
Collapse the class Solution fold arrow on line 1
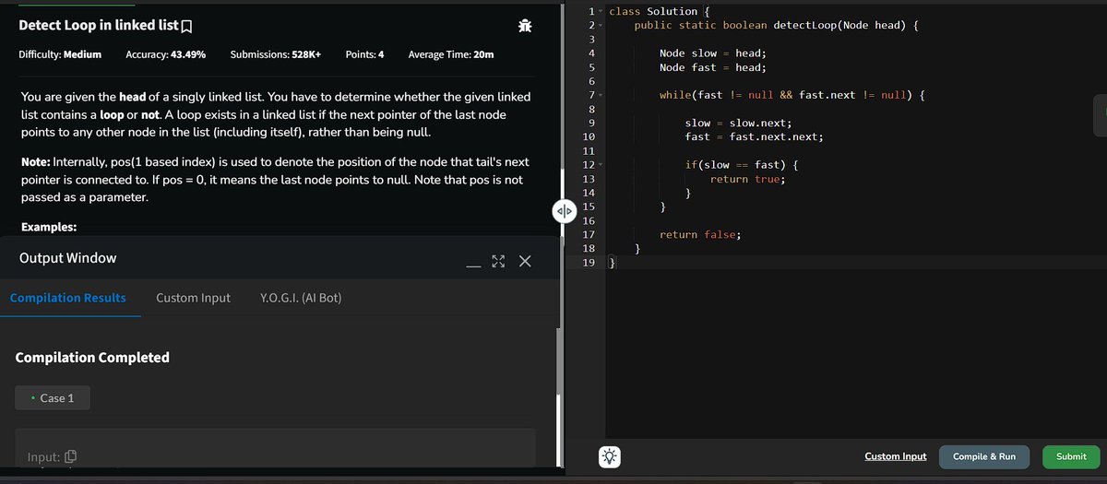click(601, 11)
